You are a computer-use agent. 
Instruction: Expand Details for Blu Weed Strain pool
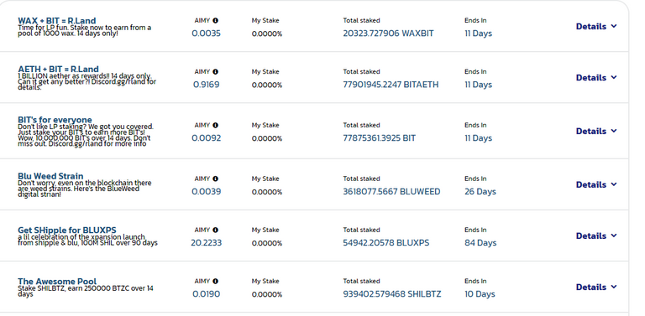(x=596, y=184)
